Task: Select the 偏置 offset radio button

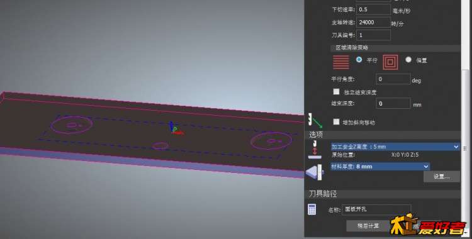Action: coord(408,60)
